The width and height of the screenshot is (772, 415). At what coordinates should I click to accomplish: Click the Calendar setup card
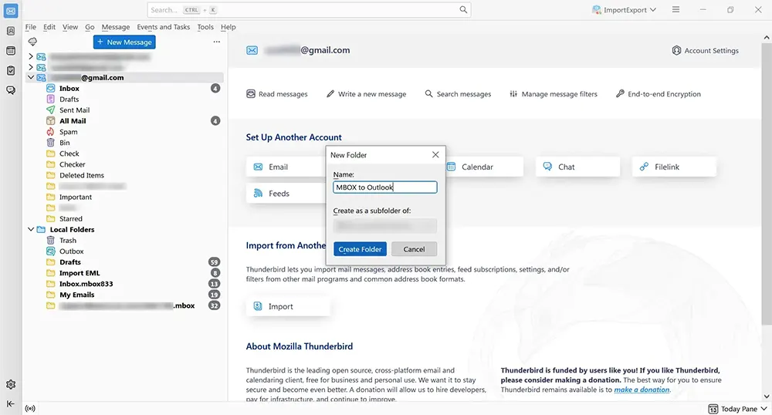coord(485,167)
